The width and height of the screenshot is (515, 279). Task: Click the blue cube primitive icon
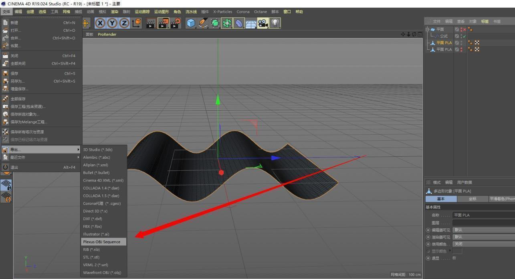[x=191, y=23]
